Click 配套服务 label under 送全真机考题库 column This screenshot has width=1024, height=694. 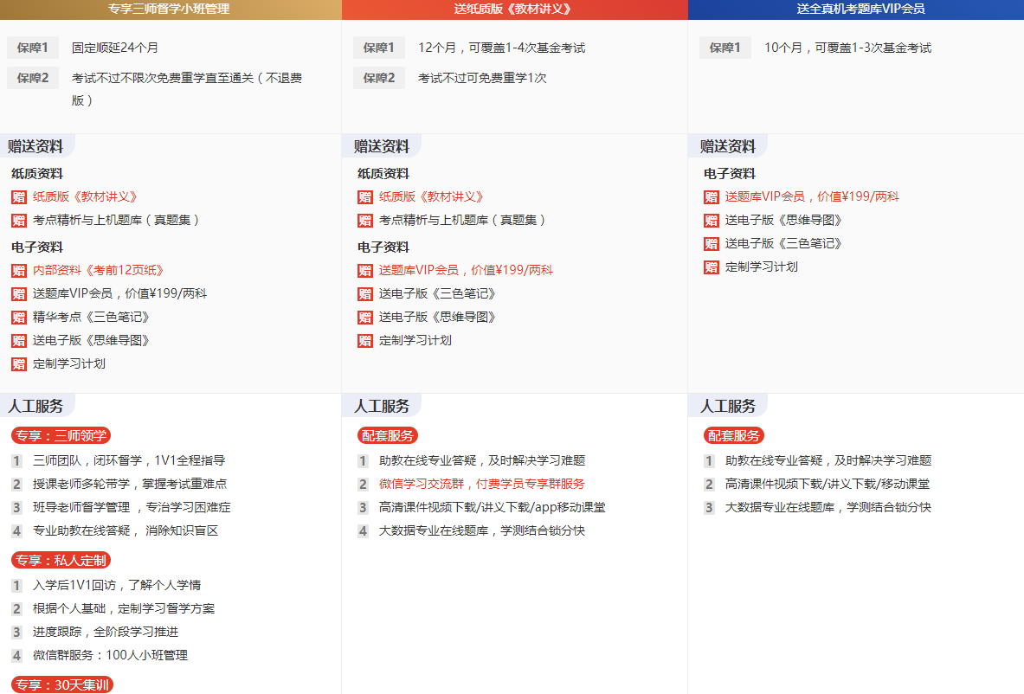pyautogui.click(x=733, y=435)
